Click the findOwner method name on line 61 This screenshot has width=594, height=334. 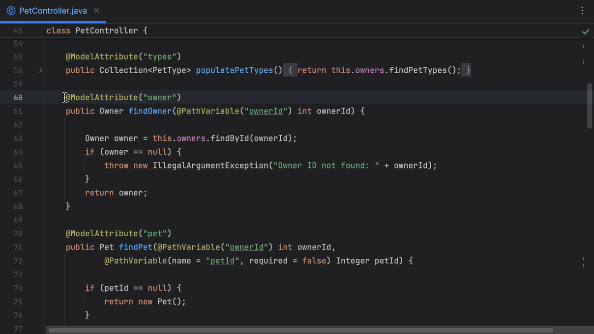click(x=150, y=111)
